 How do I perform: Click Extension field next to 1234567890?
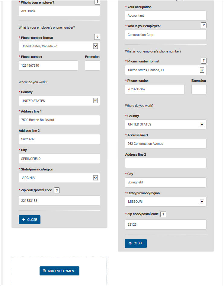(92, 65)
